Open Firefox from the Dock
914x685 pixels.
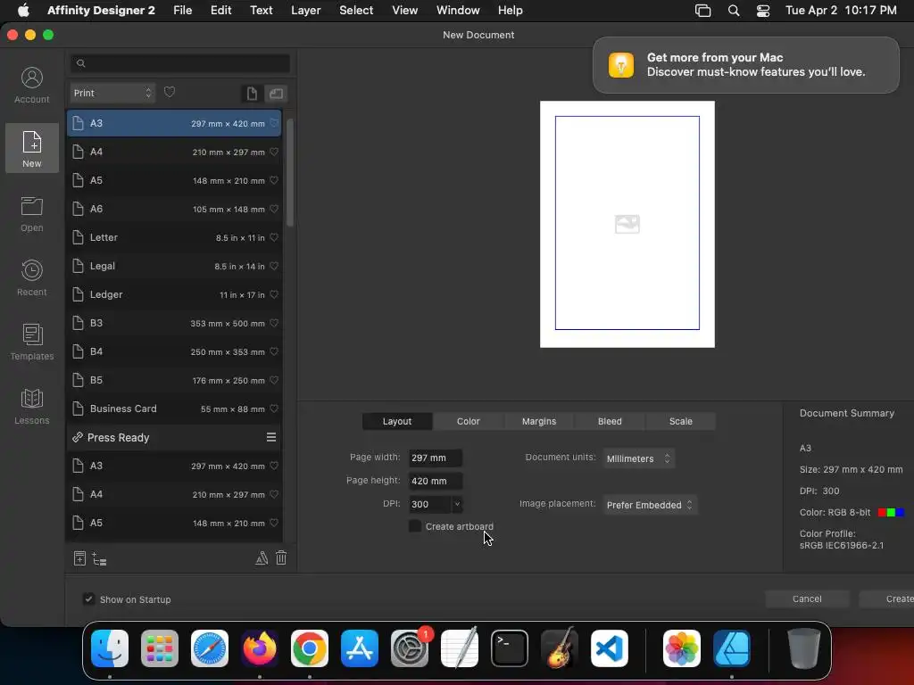pos(260,648)
